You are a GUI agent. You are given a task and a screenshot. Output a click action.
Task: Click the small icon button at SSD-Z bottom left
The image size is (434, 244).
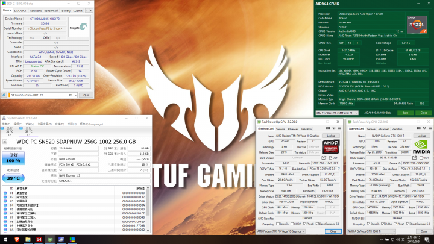coord(4,95)
